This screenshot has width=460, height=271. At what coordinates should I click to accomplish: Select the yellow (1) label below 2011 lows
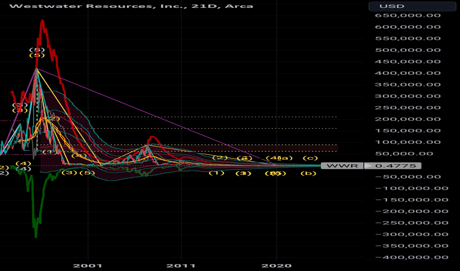click(217, 173)
